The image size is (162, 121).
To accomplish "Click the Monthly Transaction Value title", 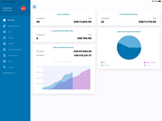I will point(63,47).
